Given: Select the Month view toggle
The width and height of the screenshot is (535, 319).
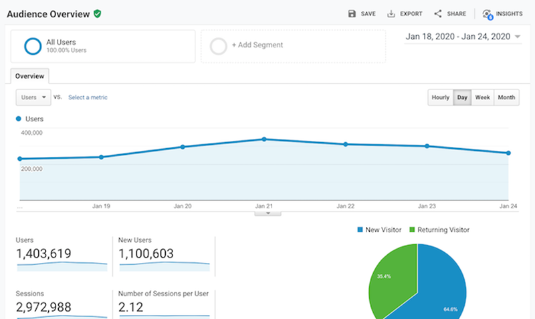Looking at the screenshot, I should pos(506,97).
